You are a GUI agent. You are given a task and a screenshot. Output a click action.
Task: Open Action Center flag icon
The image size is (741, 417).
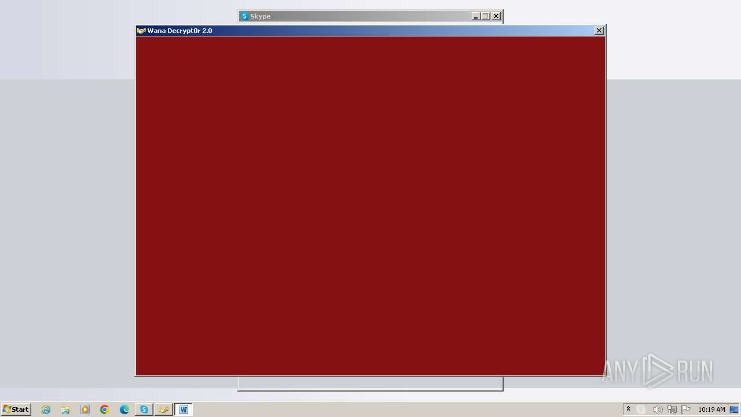686,409
